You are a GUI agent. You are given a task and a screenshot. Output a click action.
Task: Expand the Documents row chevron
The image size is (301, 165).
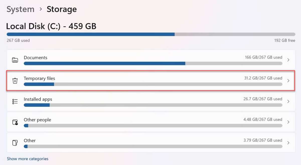click(288, 60)
